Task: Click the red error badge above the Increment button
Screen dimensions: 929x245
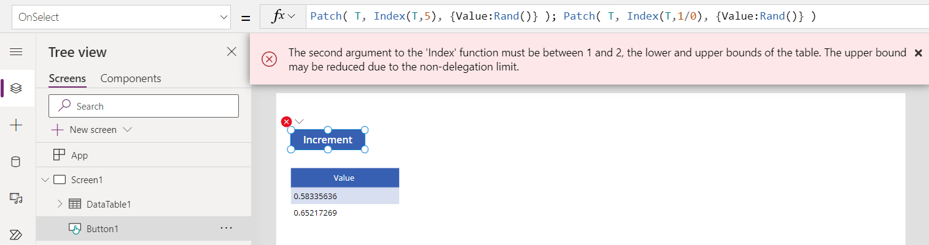Action: [x=286, y=122]
